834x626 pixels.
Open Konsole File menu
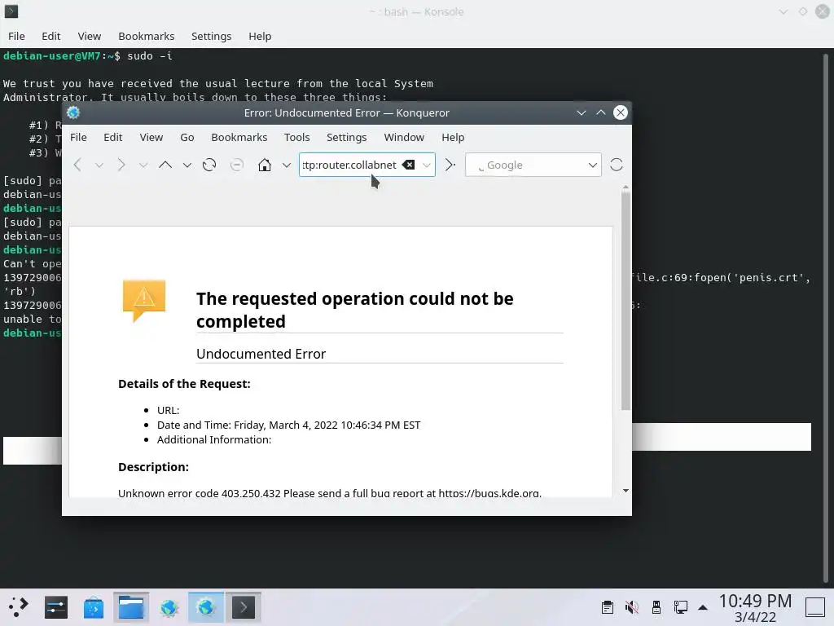[x=16, y=36]
